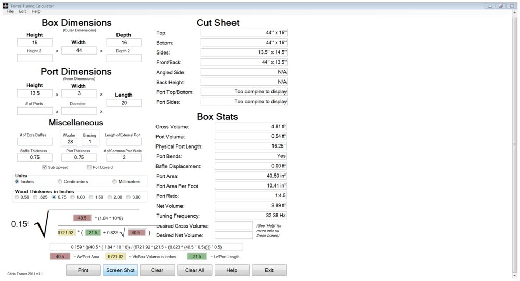
Task: Click the Torres Tuning Calculator title bar icon
Action: pos(5,6)
